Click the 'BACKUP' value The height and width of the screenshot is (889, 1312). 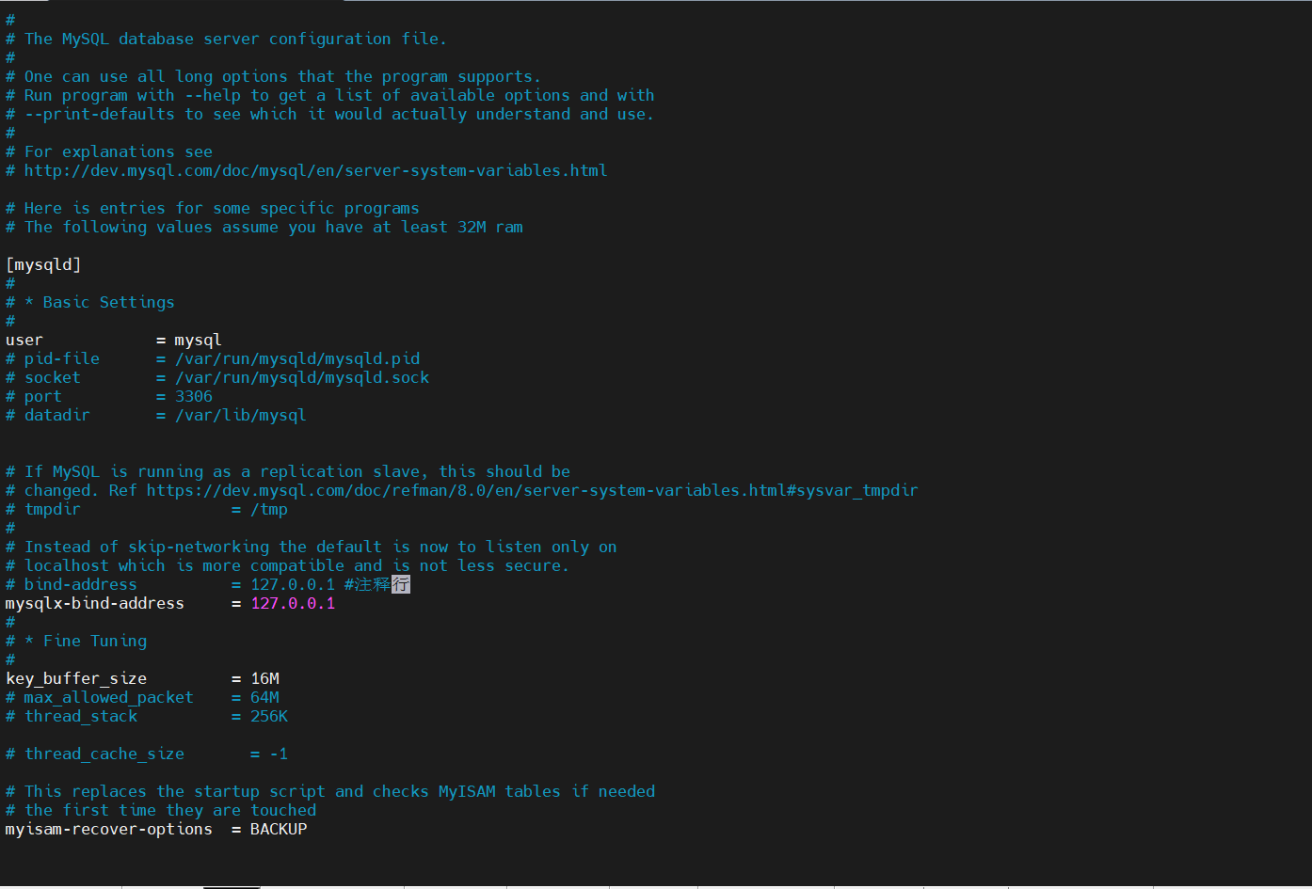click(x=279, y=829)
